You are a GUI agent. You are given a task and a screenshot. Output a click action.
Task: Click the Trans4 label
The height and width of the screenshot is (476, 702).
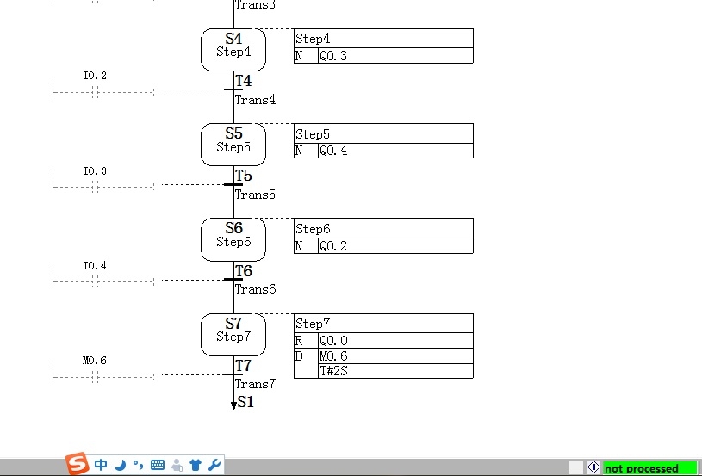pos(255,100)
